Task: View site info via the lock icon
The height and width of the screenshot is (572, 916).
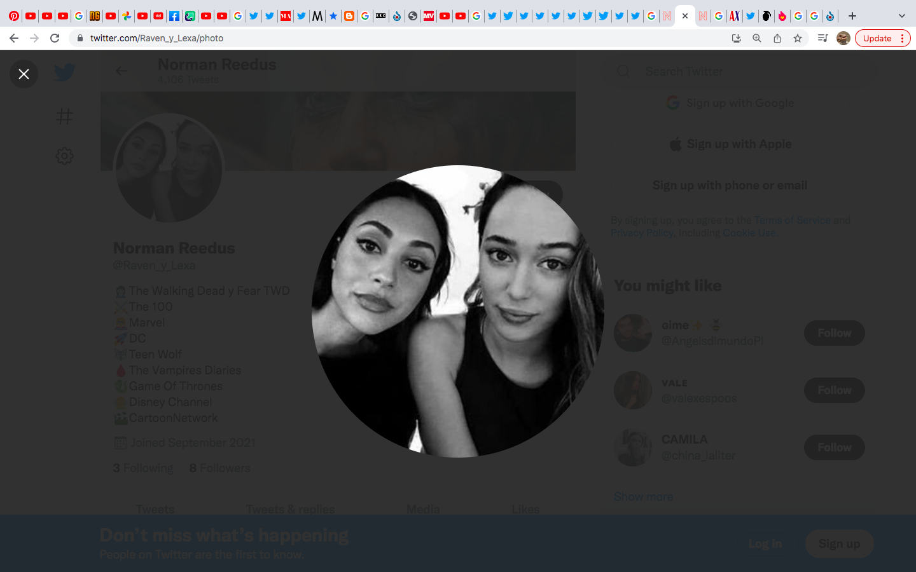Action: tap(80, 38)
